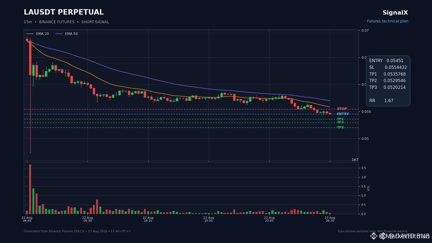This screenshot has height=243, width=432.
Task: Click the 22 Aug 19:00 time axis label
Action: tap(209, 219)
